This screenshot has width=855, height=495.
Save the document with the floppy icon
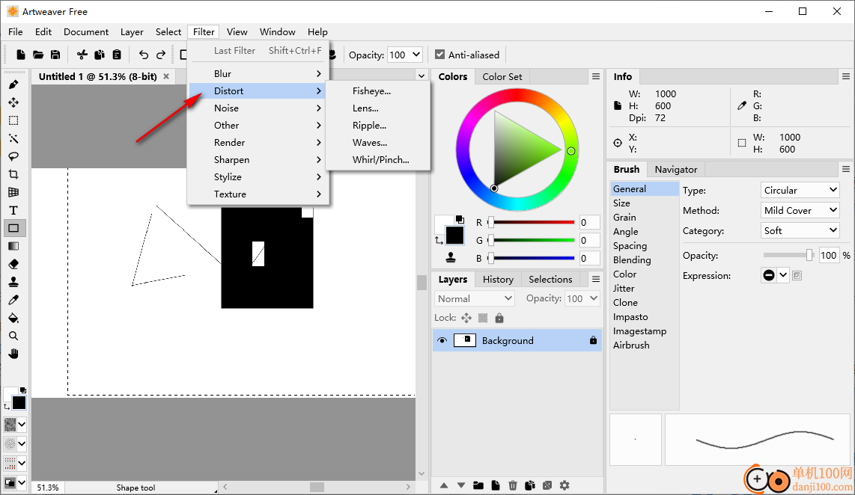click(x=55, y=55)
